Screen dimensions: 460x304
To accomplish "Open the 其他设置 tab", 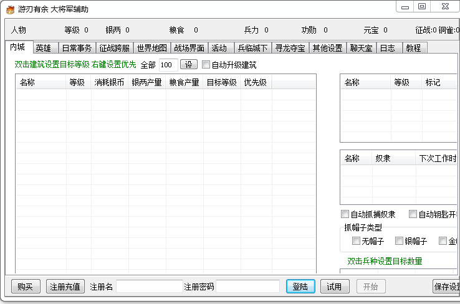I will [328, 48].
